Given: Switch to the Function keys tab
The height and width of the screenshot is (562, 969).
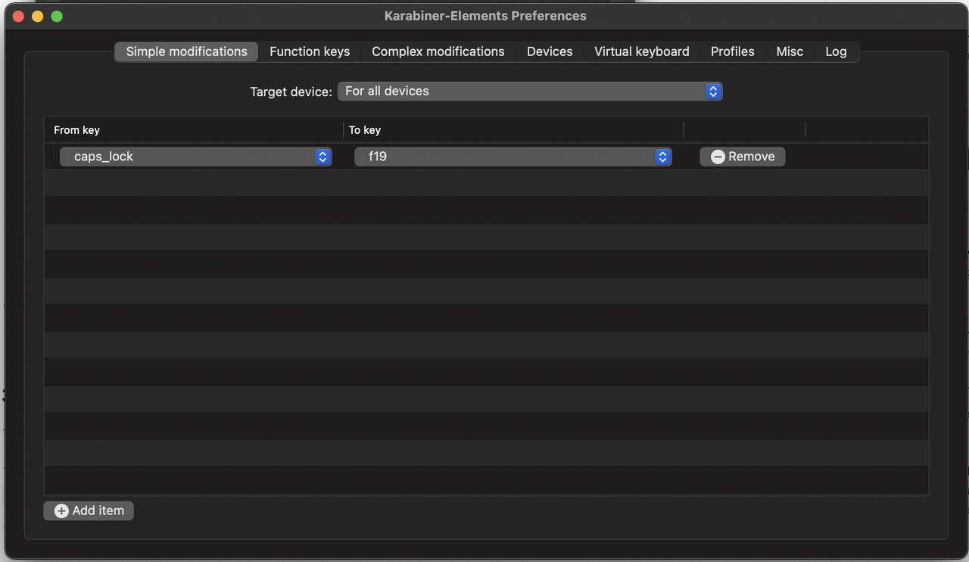Looking at the screenshot, I should click(310, 51).
